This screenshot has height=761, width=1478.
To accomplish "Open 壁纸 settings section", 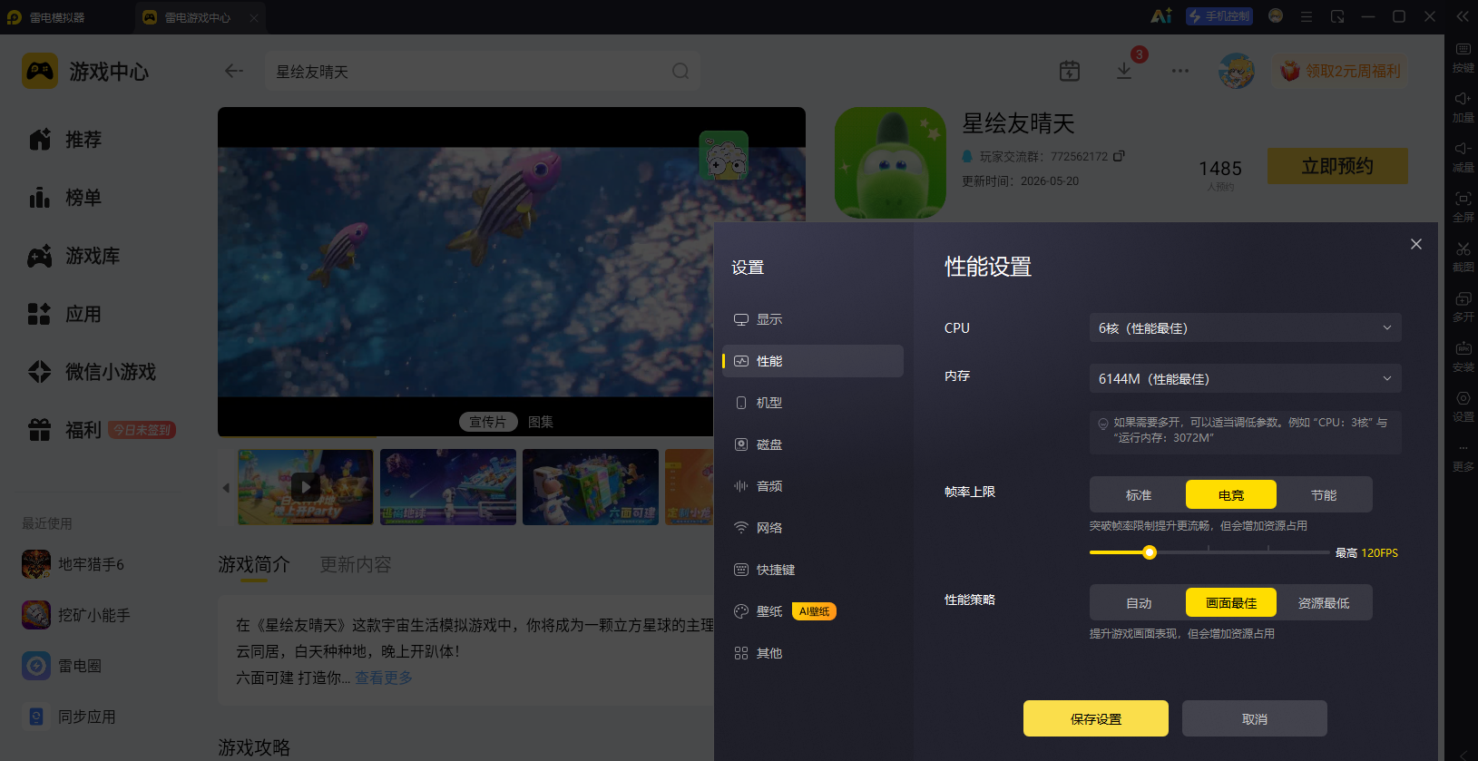I will (x=813, y=611).
